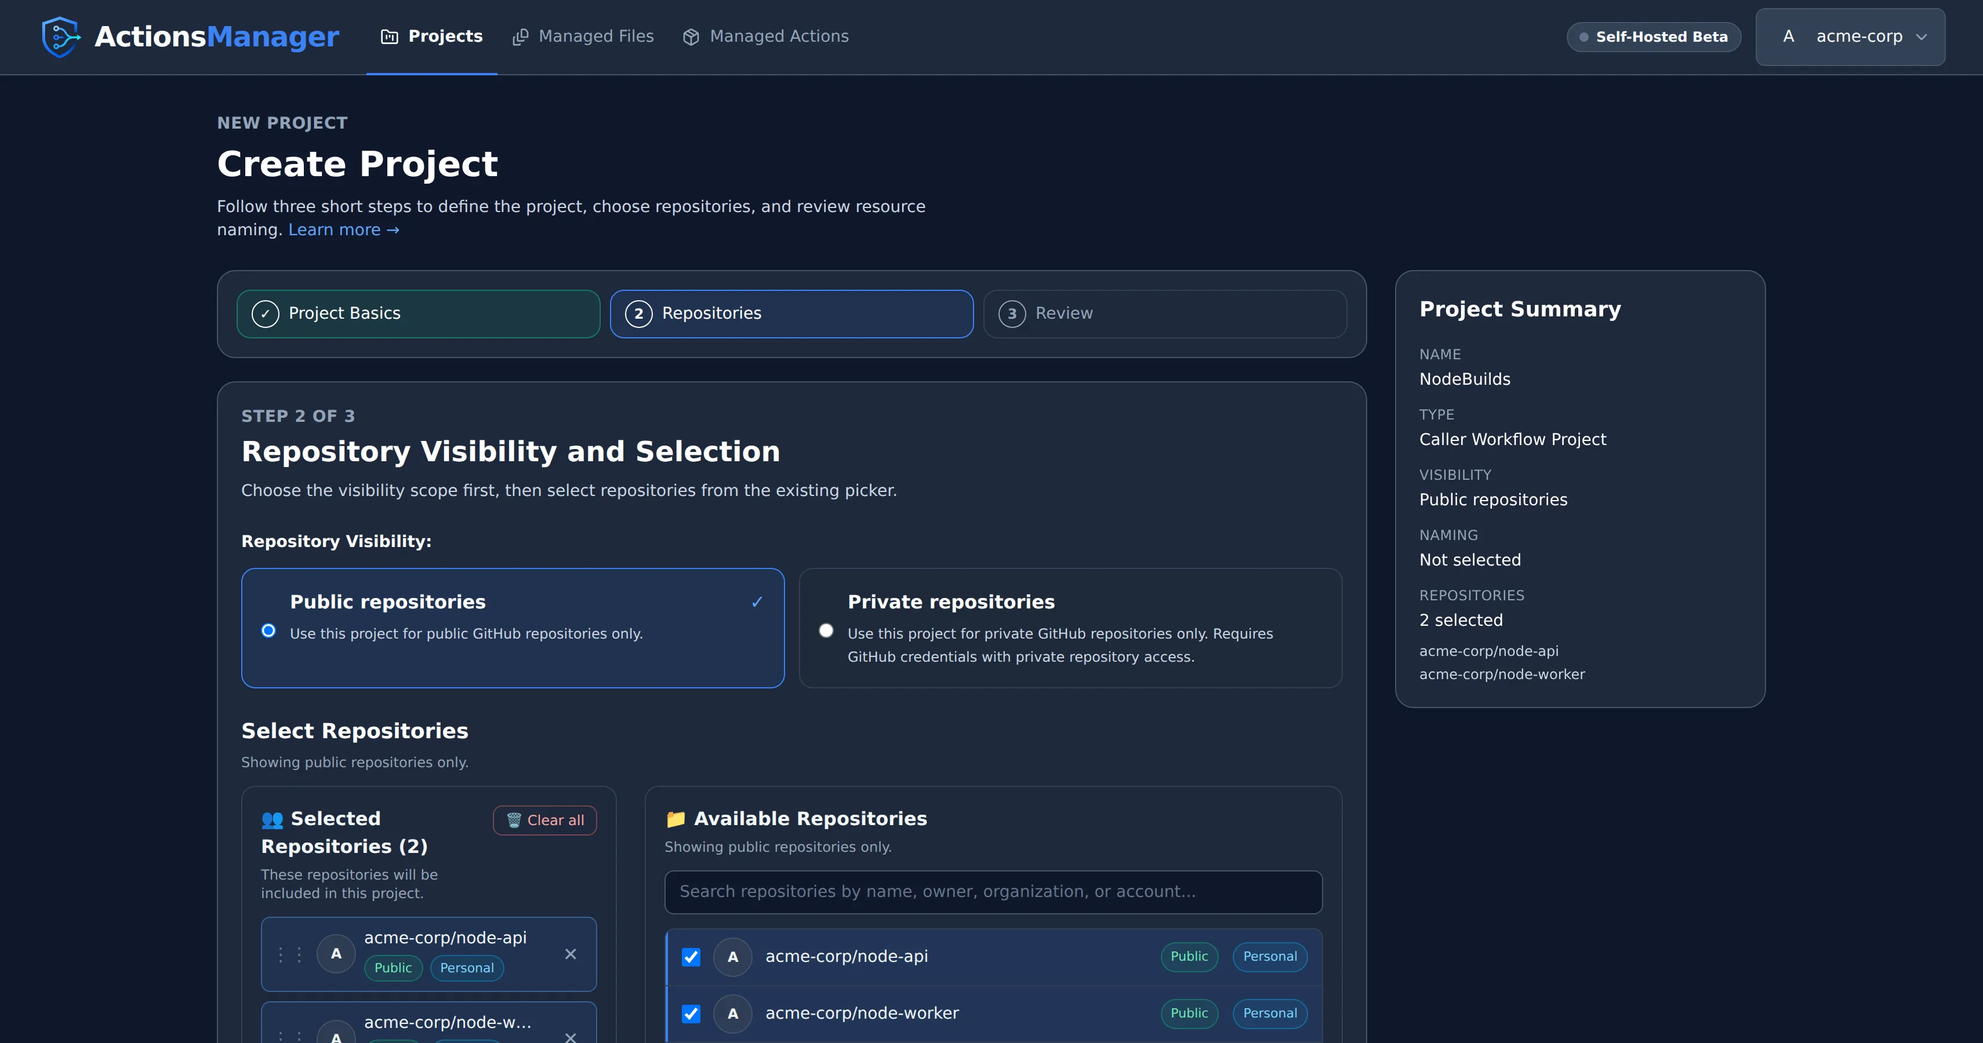Click the step 3 number circle
1983x1043 pixels.
[x=1012, y=314]
